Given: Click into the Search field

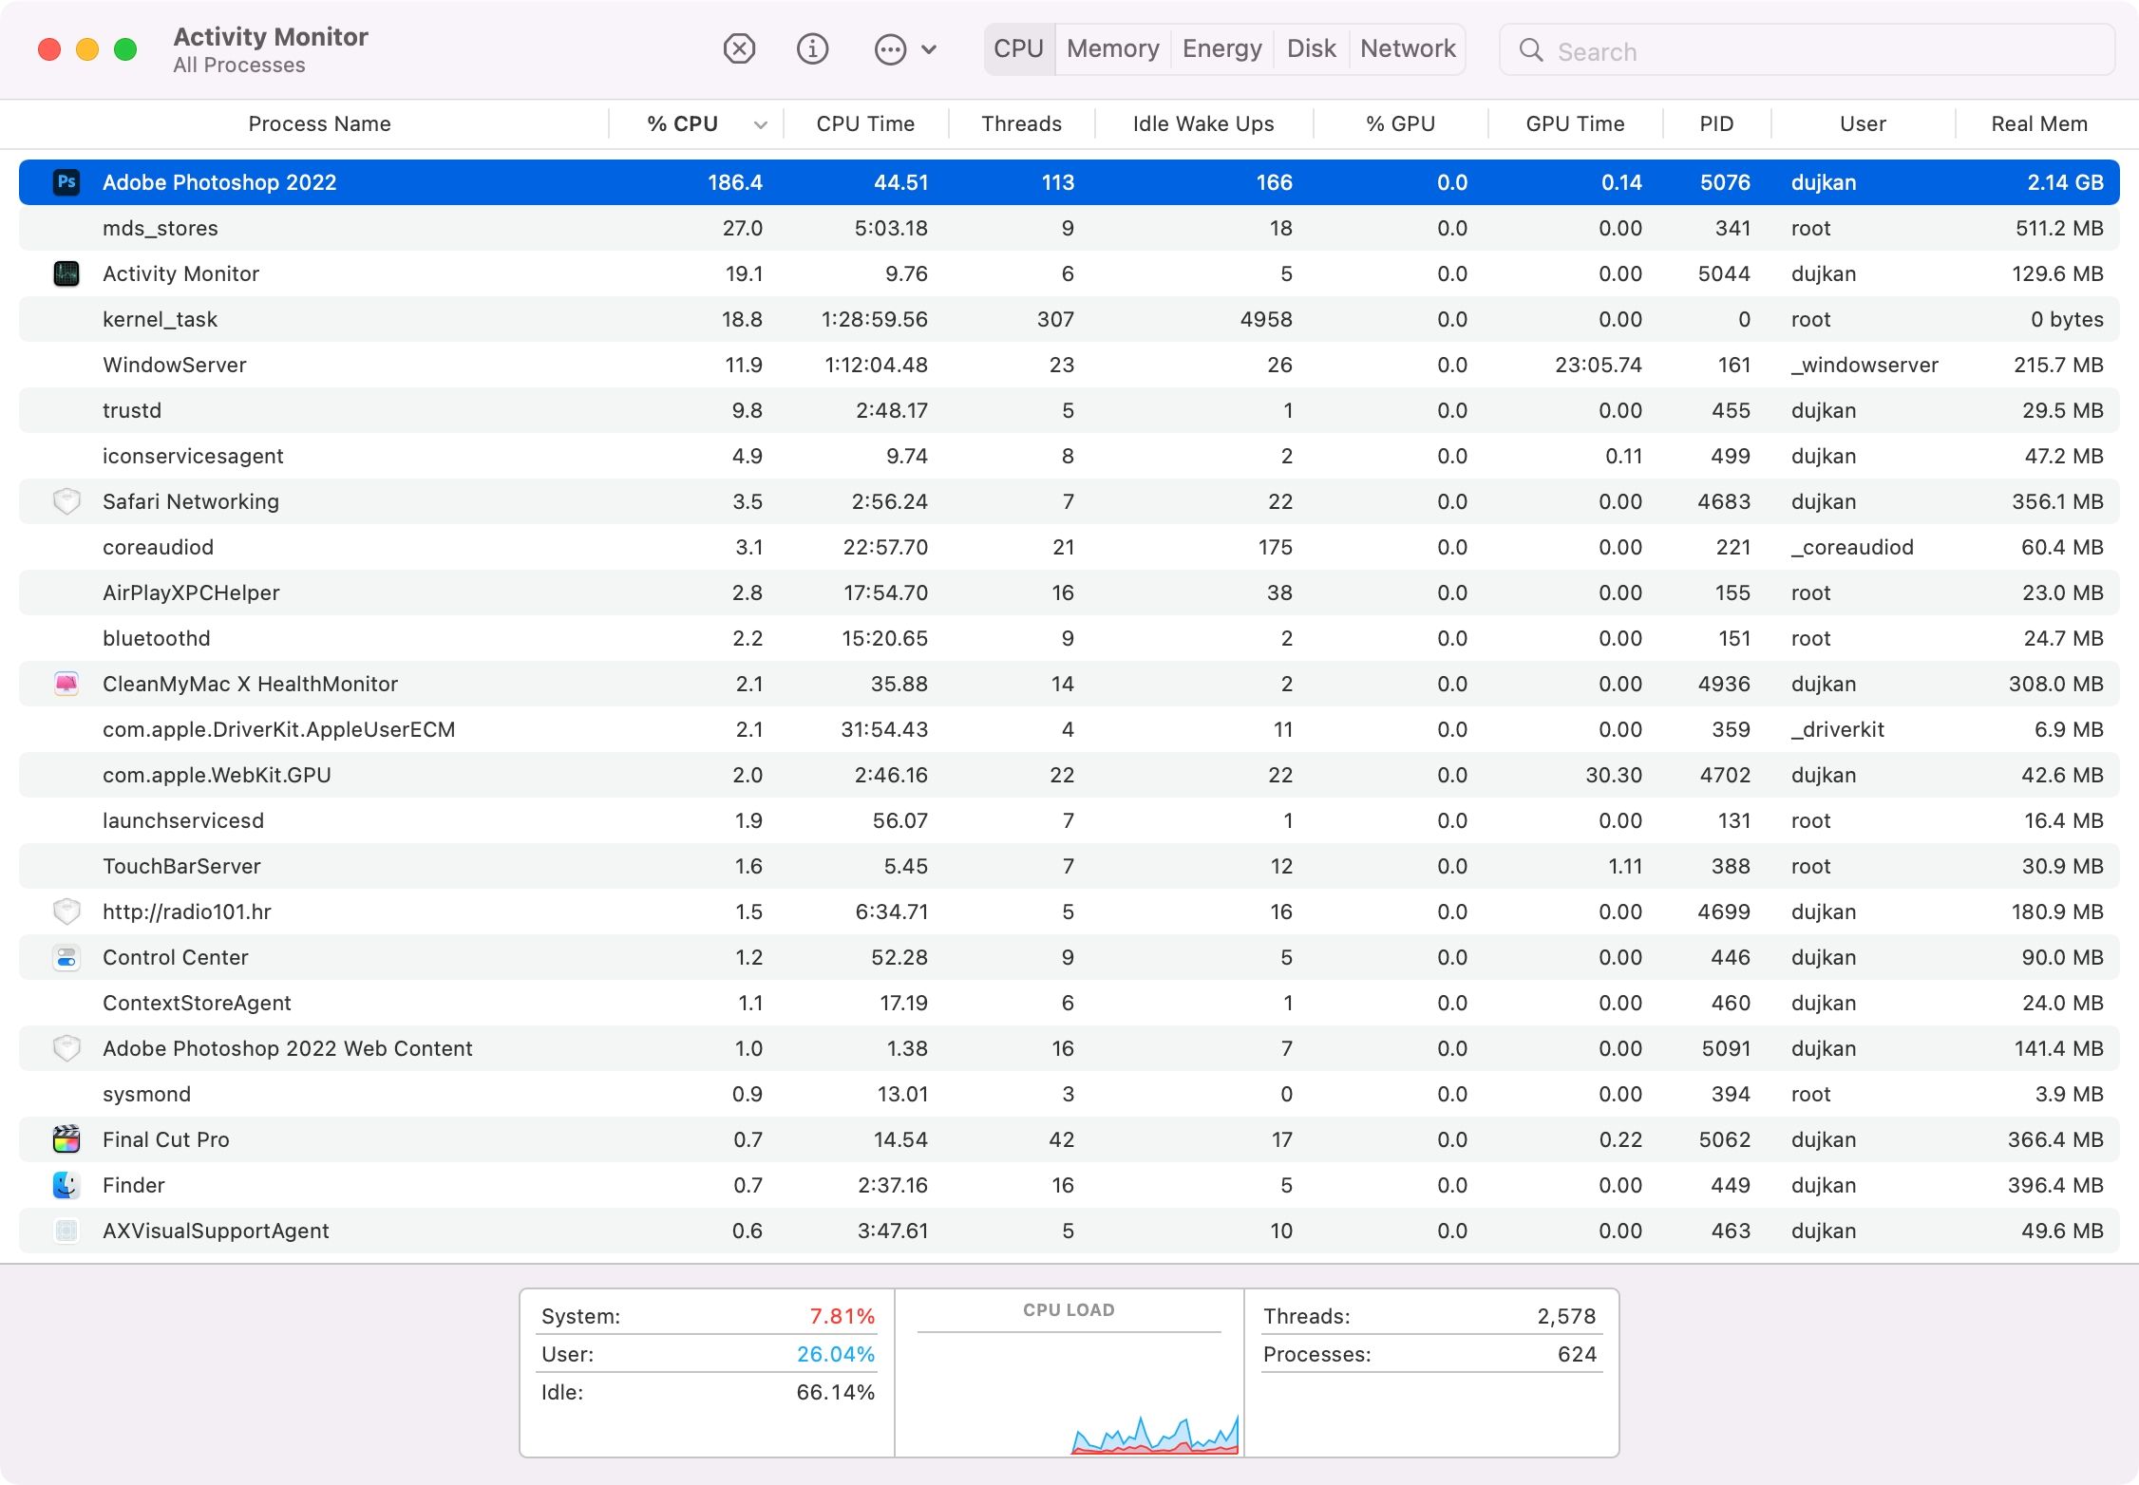Looking at the screenshot, I should coord(1807,50).
